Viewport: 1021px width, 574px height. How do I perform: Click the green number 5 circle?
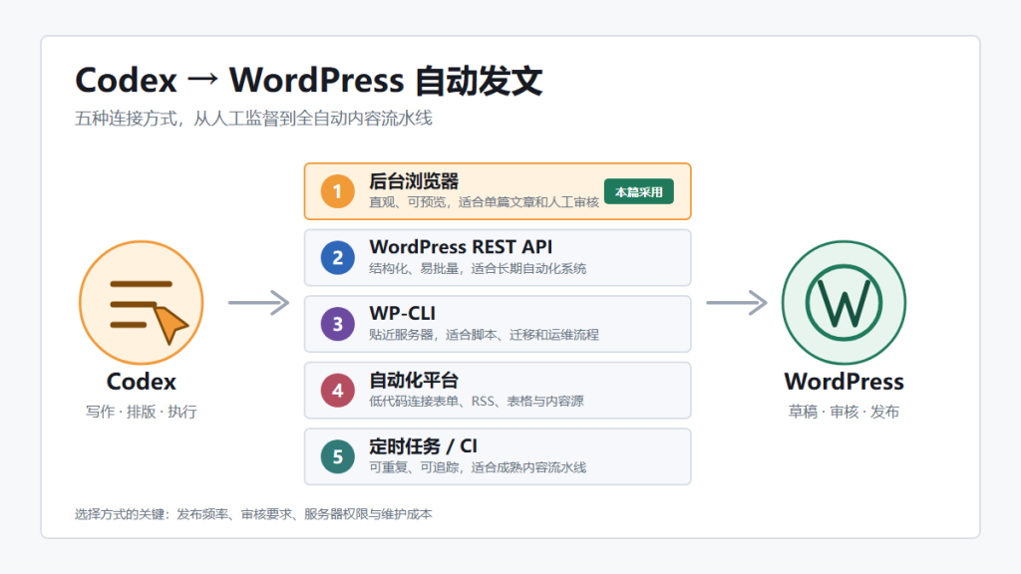(x=337, y=456)
